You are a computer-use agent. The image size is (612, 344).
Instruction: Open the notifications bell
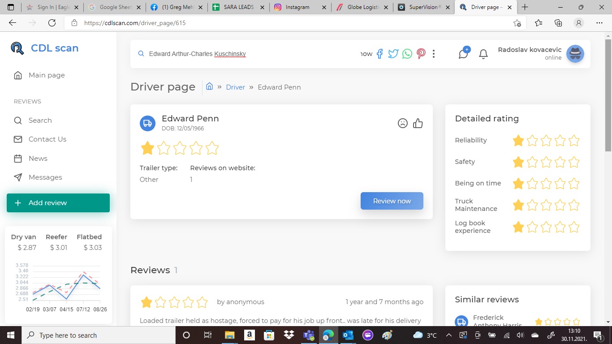tap(483, 54)
